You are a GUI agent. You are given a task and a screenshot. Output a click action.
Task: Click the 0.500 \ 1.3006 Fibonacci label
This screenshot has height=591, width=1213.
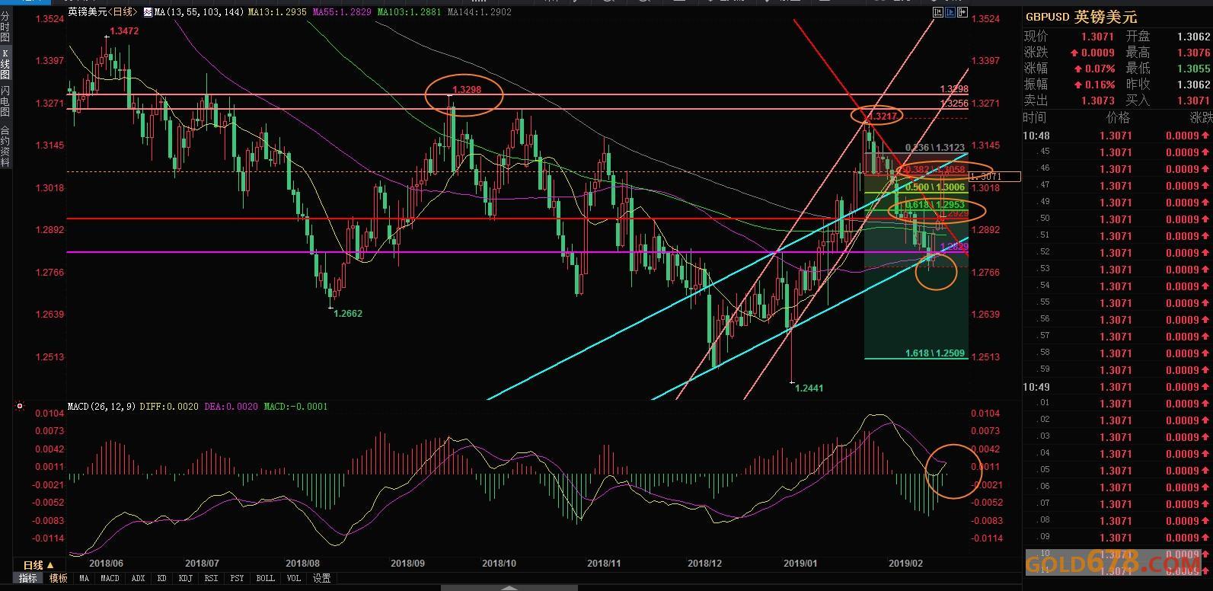click(x=936, y=187)
